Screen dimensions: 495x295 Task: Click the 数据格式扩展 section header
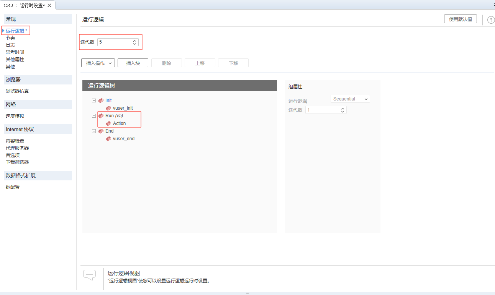coord(38,175)
